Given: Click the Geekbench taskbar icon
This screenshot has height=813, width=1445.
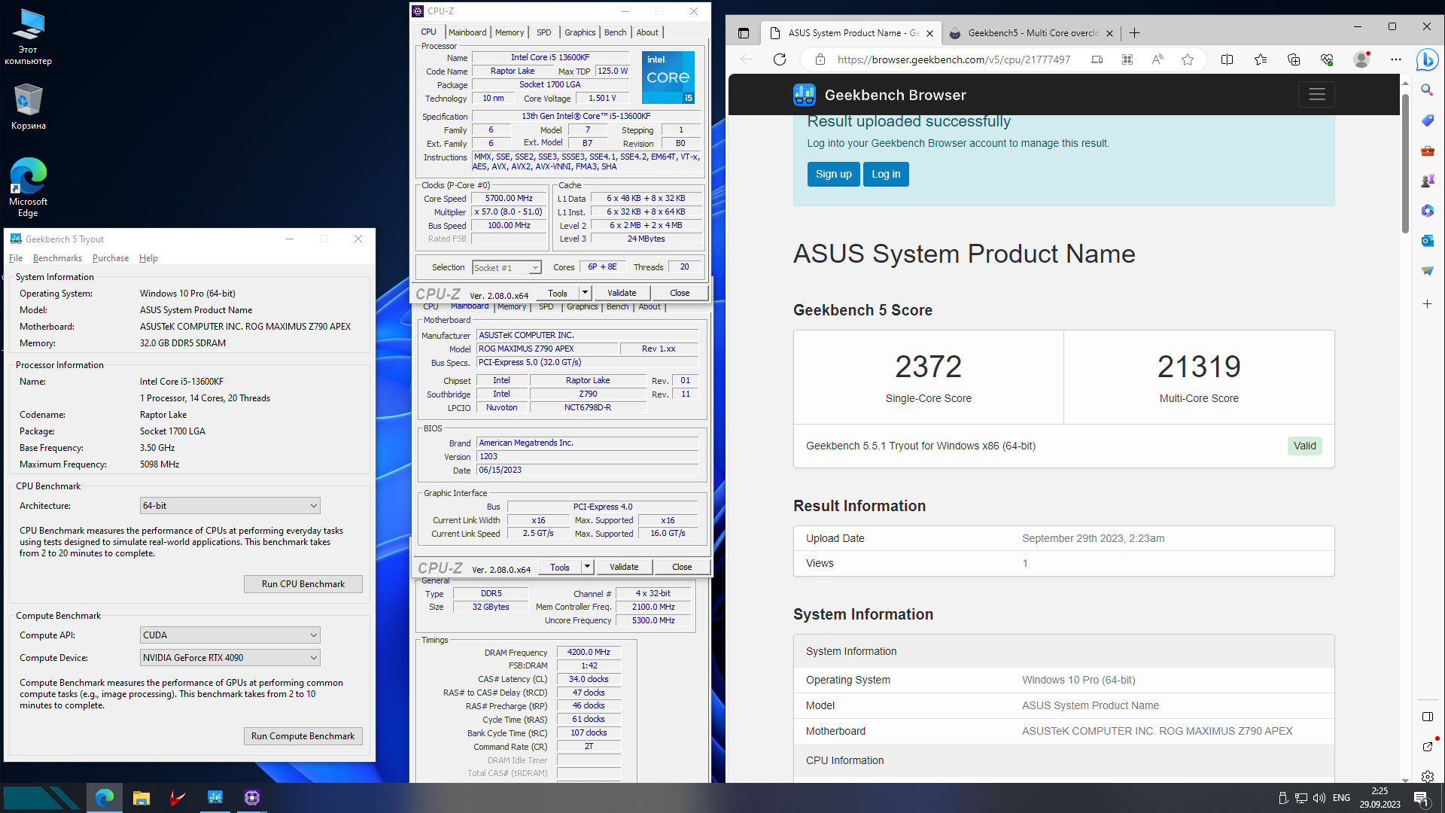Looking at the screenshot, I should [215, 797].
